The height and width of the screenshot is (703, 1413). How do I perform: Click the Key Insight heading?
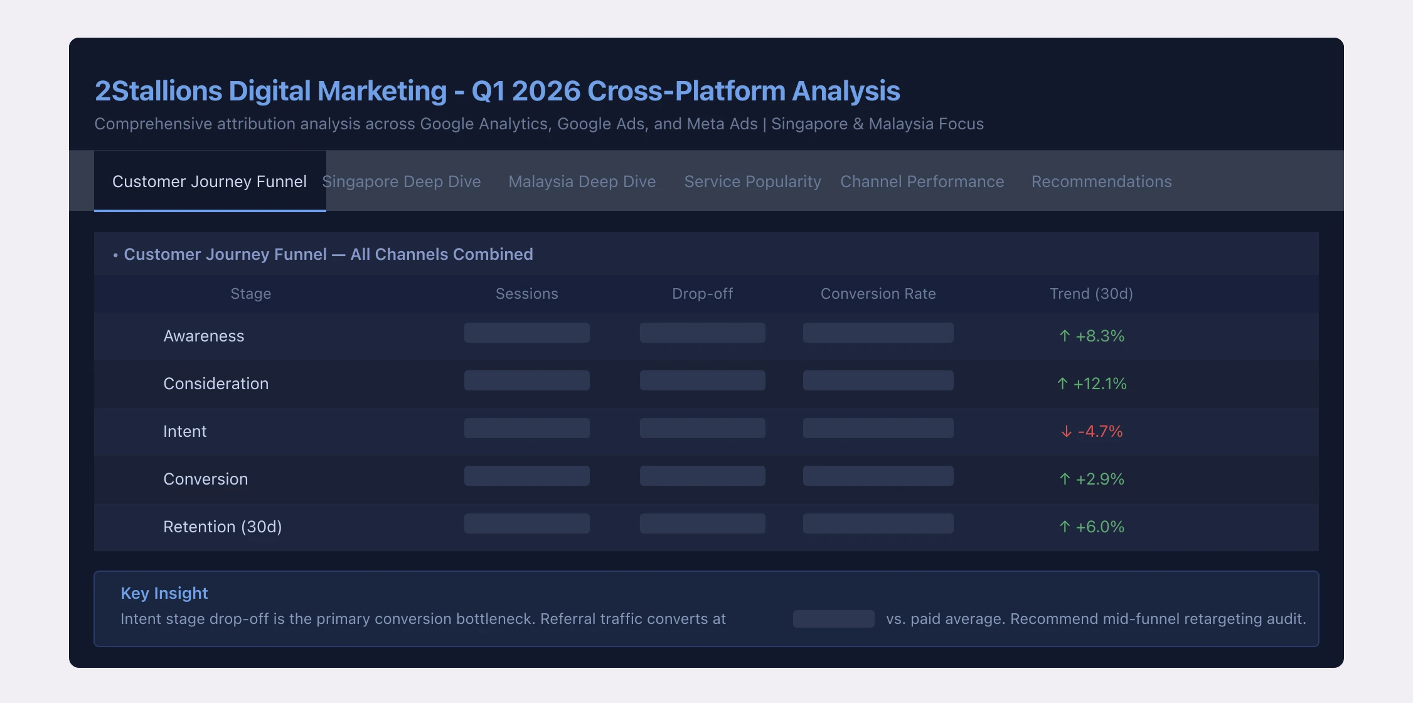(x=164, y=593)
